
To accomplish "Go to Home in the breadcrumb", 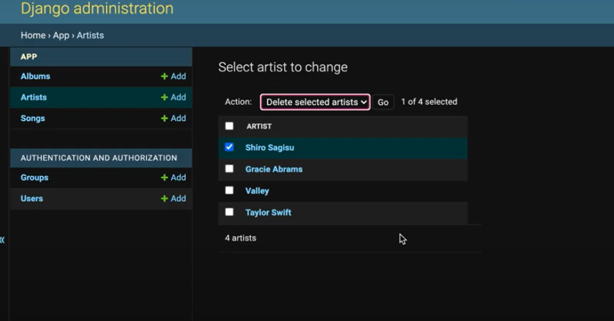I will (x=33, y=35).
